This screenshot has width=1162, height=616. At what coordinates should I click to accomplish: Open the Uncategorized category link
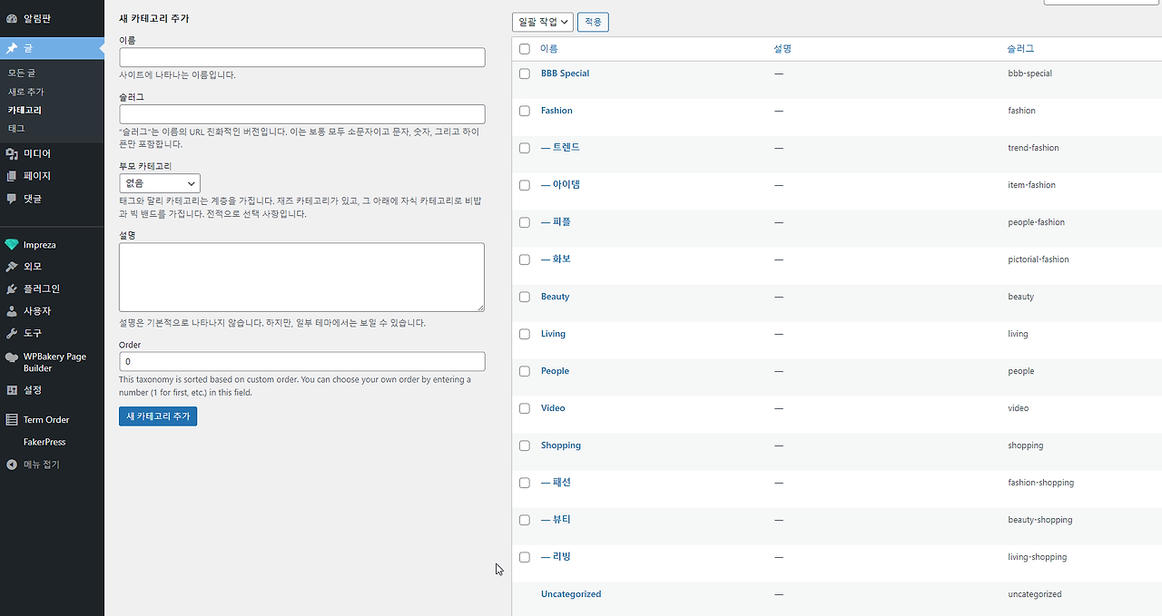pyautogui.click(x=571, y=594)
